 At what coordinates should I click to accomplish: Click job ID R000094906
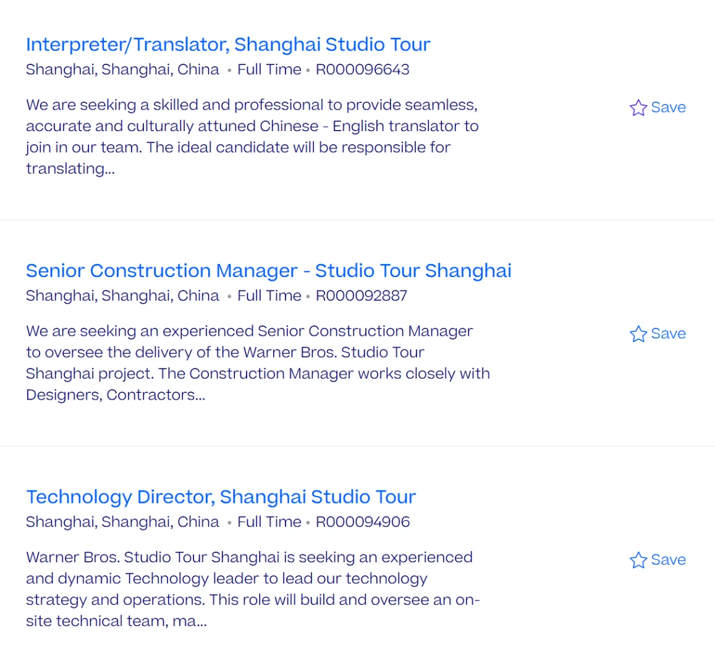(x=363, y=523)
